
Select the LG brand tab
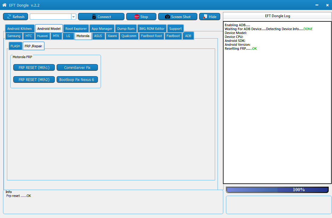[68, 36]
